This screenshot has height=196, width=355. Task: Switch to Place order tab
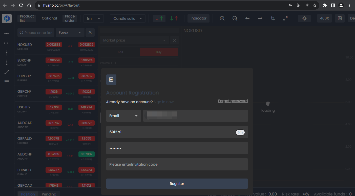(70, 18)
